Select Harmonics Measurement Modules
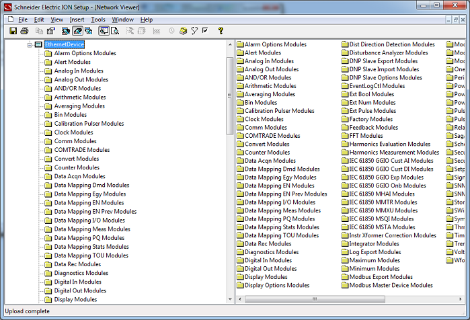The width and height of the screenshot is (470, 320). click(394, 153)
